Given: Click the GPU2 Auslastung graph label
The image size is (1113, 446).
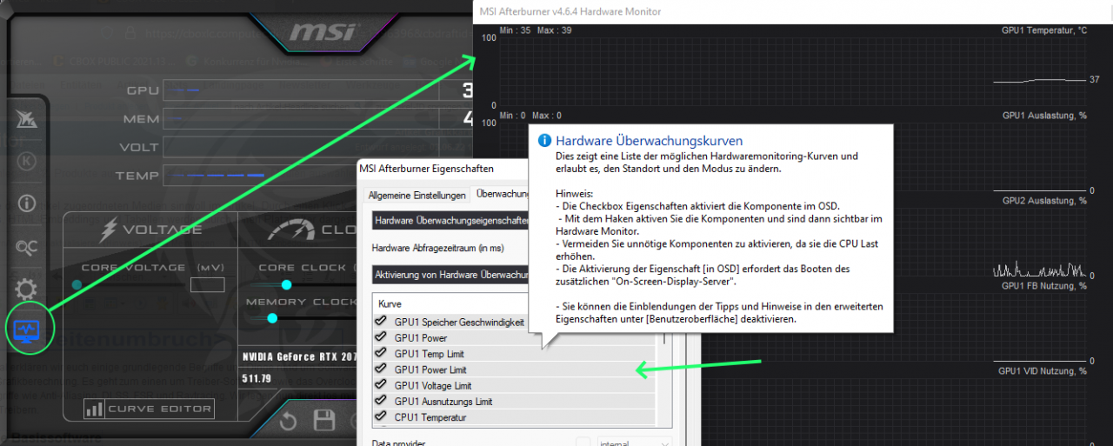Looking at the screenshot, I should click(1044, 200).
